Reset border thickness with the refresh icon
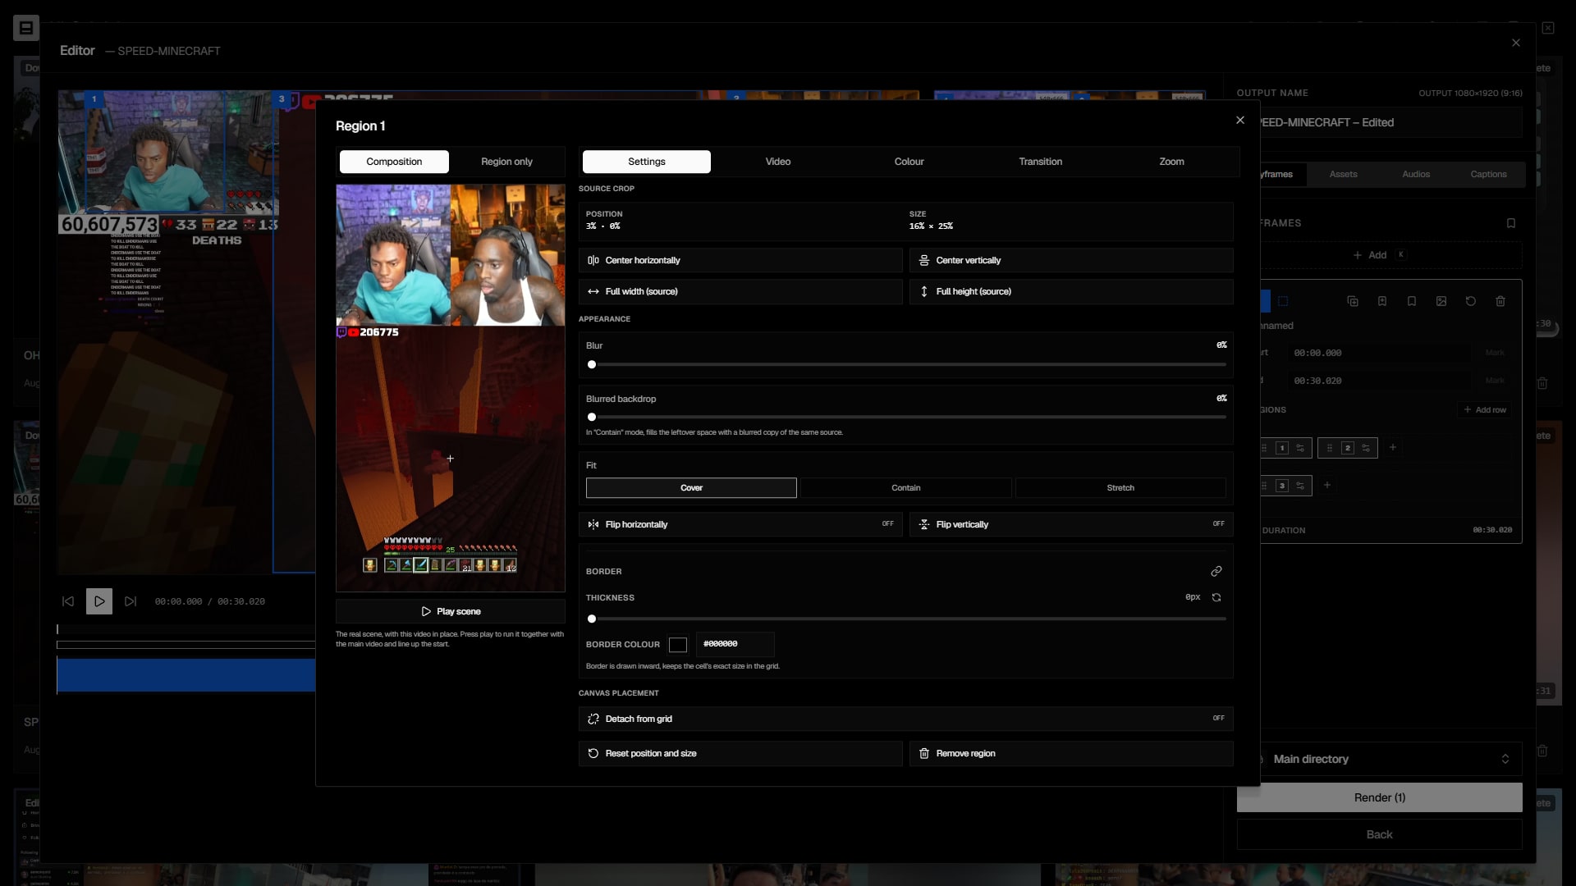 [1216, 597]
